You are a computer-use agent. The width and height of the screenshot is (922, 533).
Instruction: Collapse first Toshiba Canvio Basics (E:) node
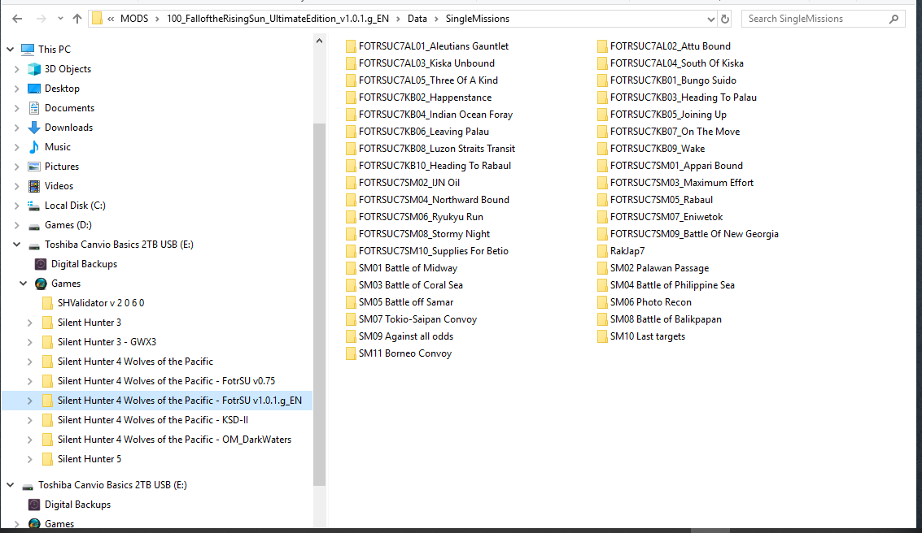click(16, 245)
